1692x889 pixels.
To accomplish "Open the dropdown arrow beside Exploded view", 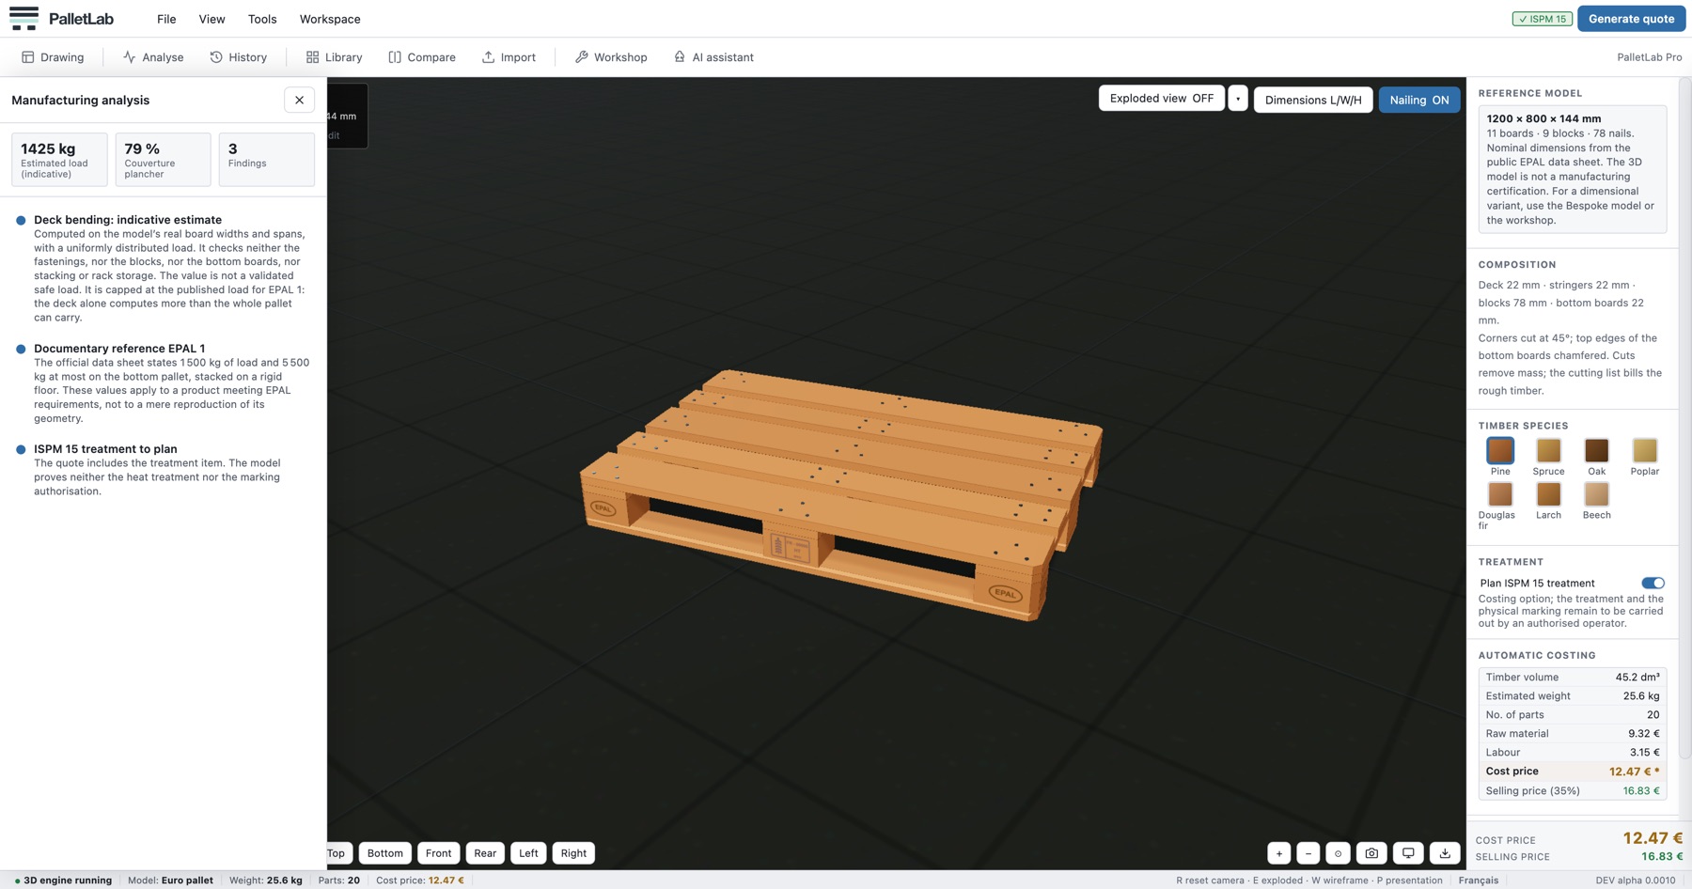I will point(1238,99).
